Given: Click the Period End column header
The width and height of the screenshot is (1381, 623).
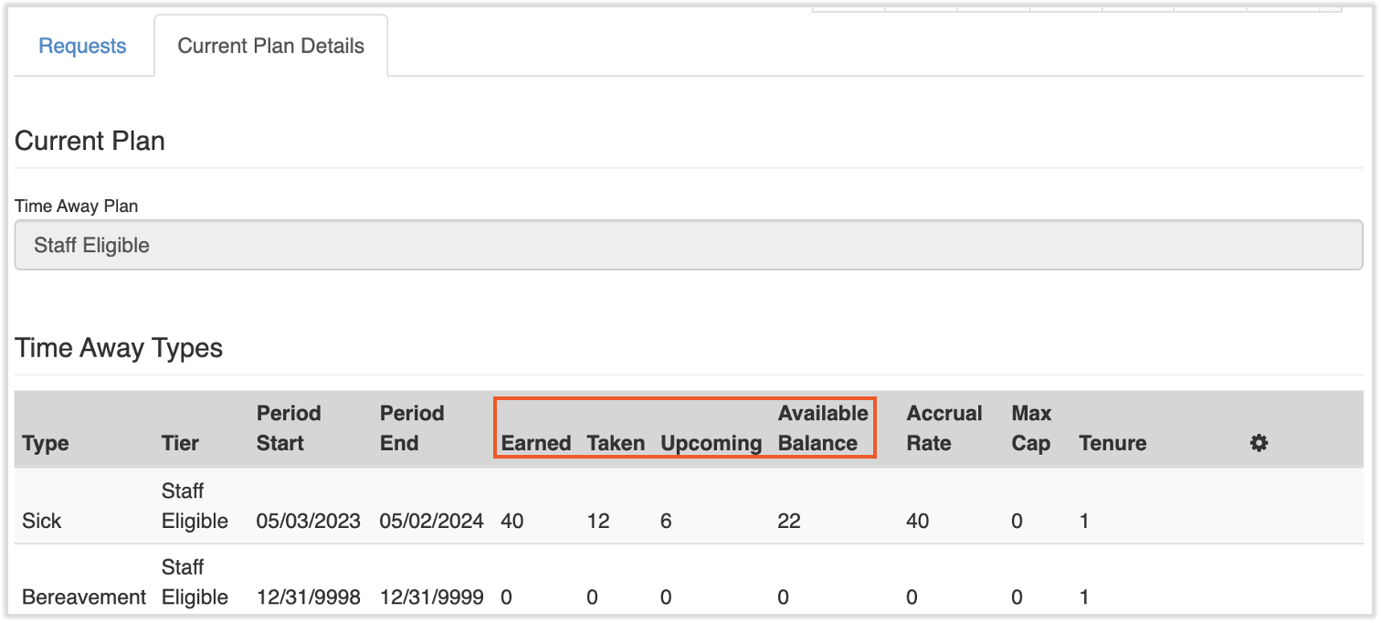Looking at the screenshot, I should 412,428.
